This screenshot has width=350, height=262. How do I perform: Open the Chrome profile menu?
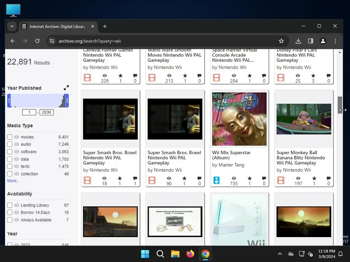tap(323, 41)
